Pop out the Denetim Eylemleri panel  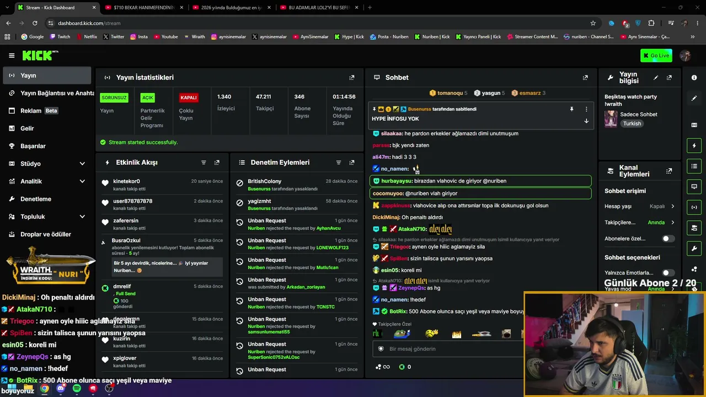tap(352, 163)
